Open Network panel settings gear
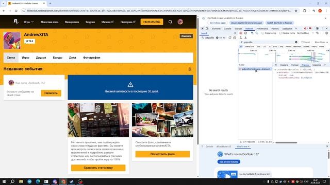This screenshot has height=185, width=330. tap(326, 33)
